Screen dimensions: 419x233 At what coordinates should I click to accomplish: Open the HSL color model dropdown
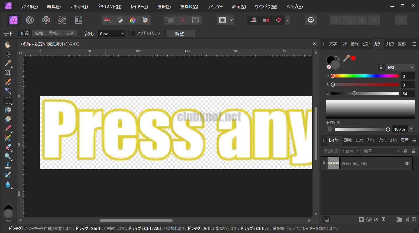(x=400, y=67)
